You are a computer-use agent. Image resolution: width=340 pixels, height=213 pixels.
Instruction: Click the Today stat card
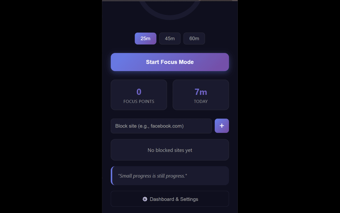pyautogui.click(x=201, y=95)
